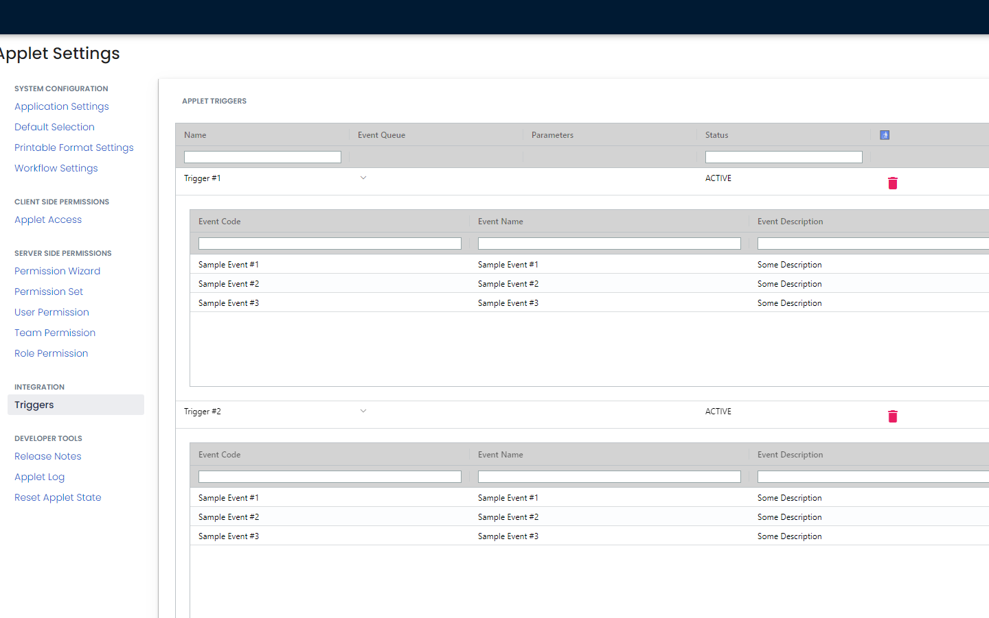Select Sample Event #3 event name under Trigger #1
The height and width of the screenshot is (618, 989).
508,303
